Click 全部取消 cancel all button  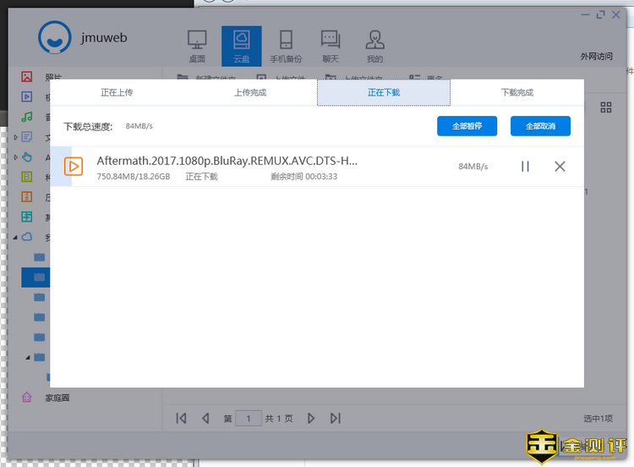540,126
